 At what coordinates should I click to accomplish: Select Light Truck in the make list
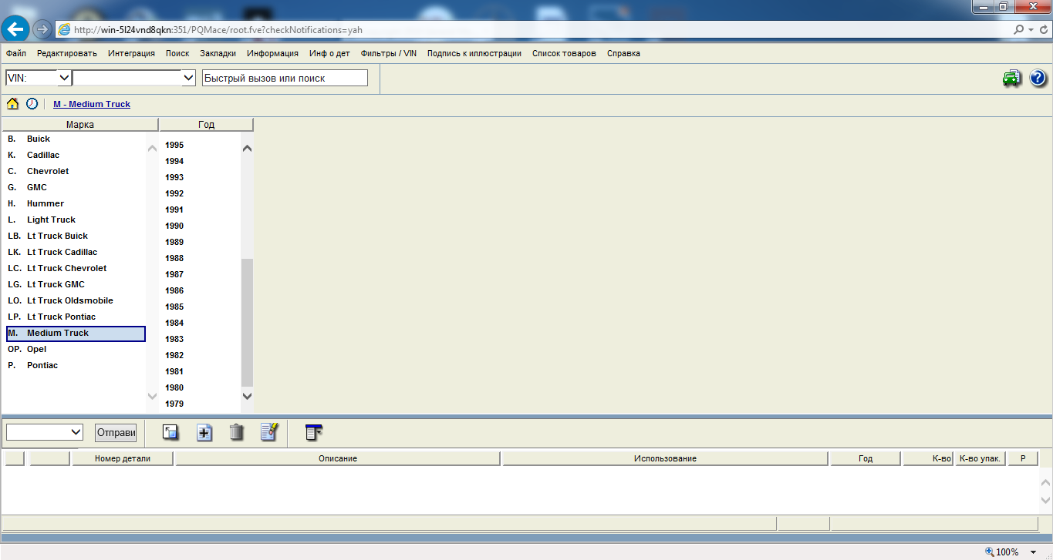[52, 220]
